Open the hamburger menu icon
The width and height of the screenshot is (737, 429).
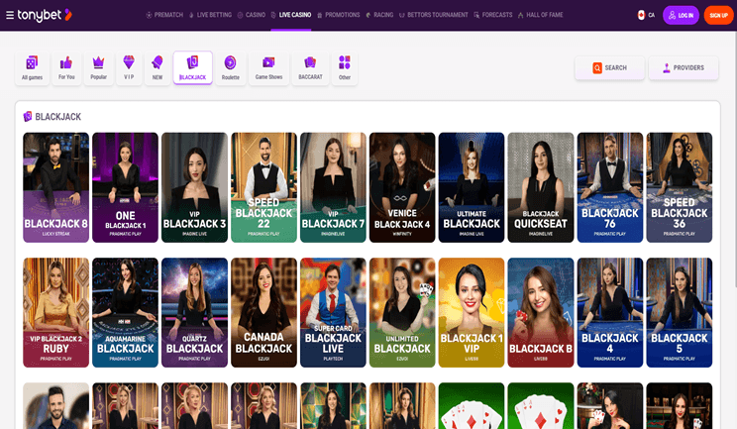[x=9, y=15]
